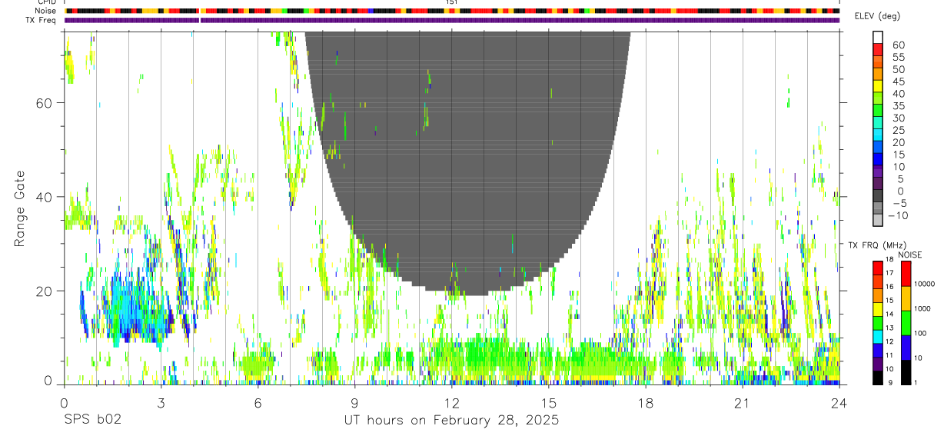Click the '6' tick on the UT hours axis
The height and width of the screenshot is (436, 944).
pos(258,404)
